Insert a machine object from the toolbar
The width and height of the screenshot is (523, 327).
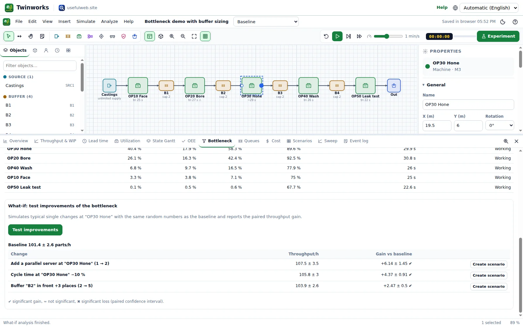tap(79, 36)
